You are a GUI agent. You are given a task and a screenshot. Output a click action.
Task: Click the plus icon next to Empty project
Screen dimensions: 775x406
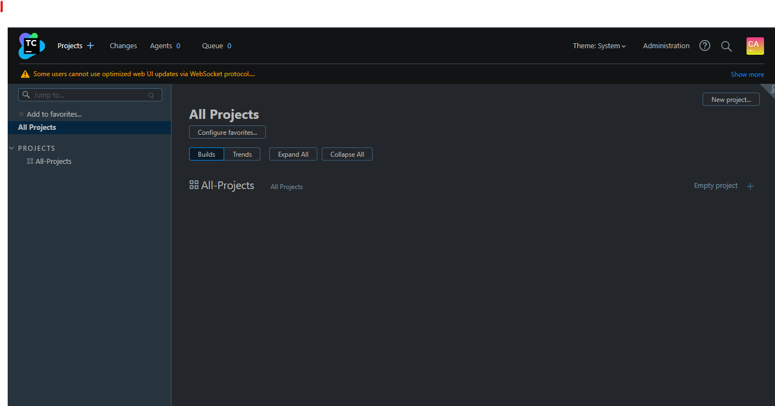(x=750, y=186)
